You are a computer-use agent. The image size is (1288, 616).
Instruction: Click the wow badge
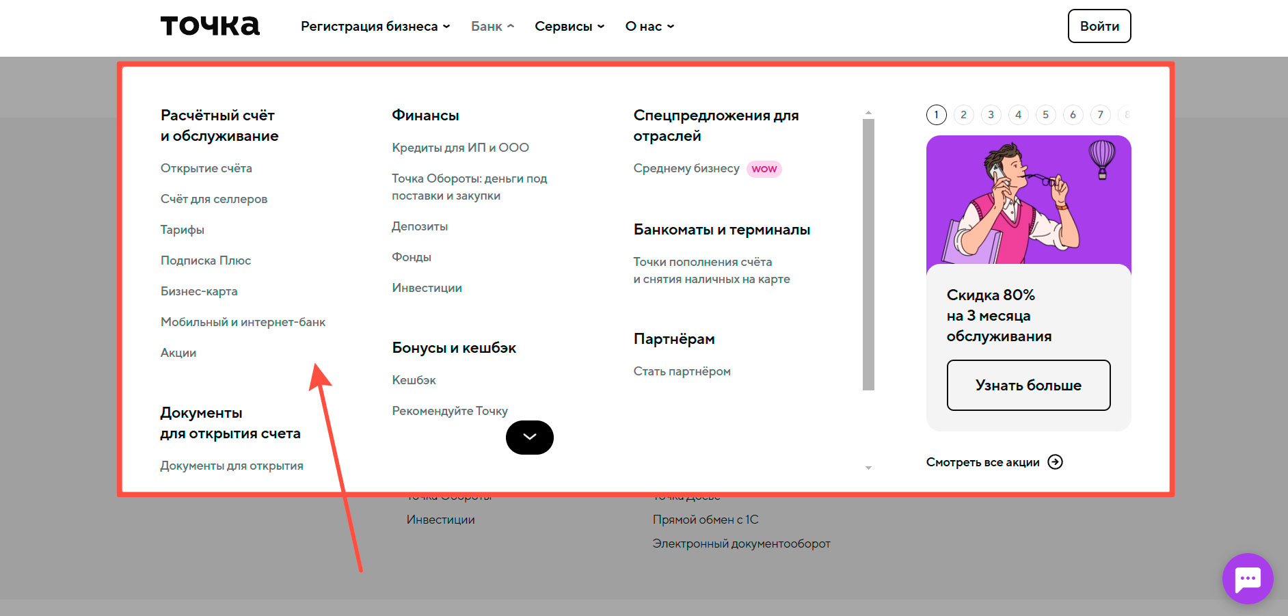[x=764, y=169]
